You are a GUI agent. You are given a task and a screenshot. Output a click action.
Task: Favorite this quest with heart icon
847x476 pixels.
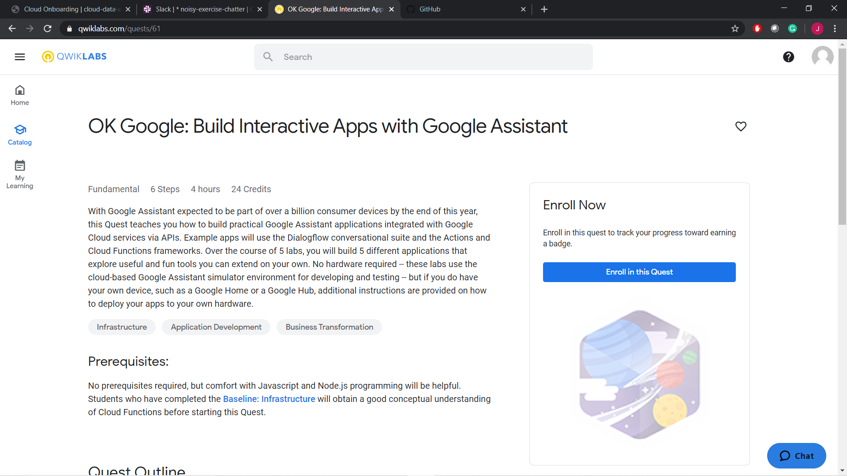click(741, 126)
